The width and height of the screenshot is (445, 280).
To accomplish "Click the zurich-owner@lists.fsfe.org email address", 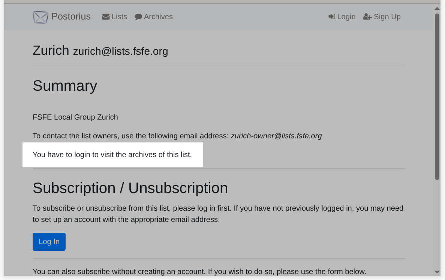I will [276, 136].
